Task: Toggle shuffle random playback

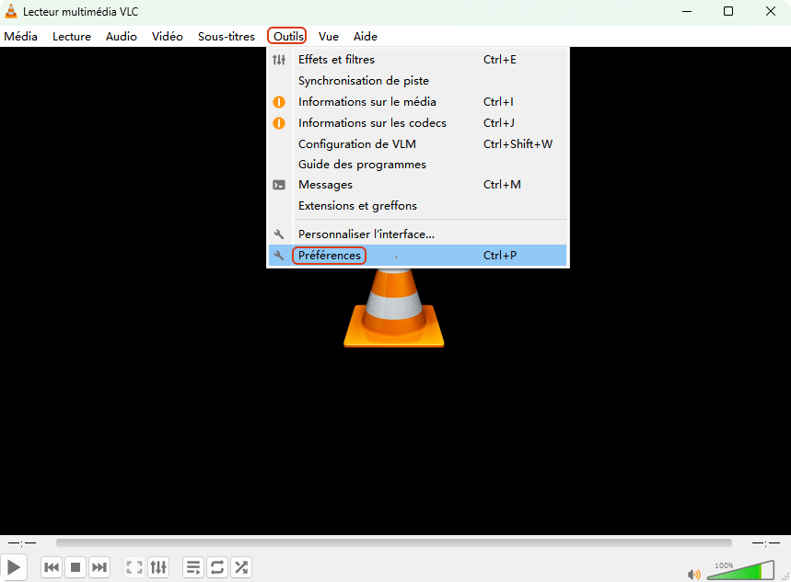Action: click(x=241, y=567)
